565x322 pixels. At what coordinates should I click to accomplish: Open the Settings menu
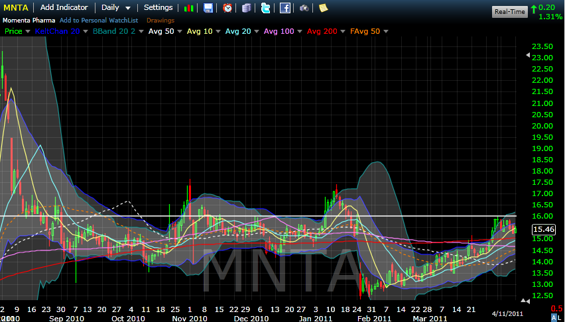(x=158, y=7)
